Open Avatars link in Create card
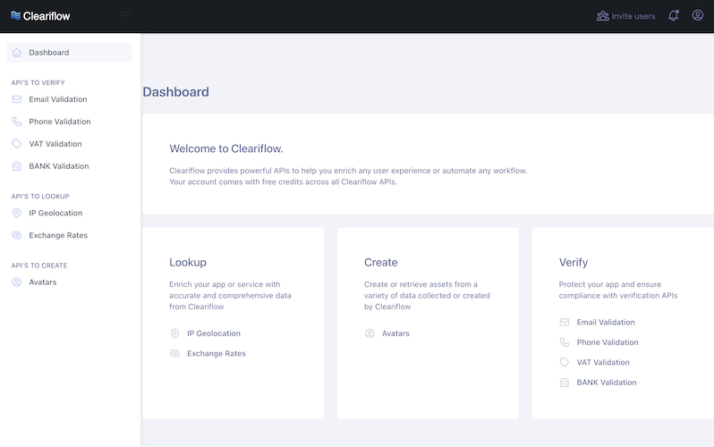Image resolution: width=714 pixels, height=447 pixels. pos(395,333)
